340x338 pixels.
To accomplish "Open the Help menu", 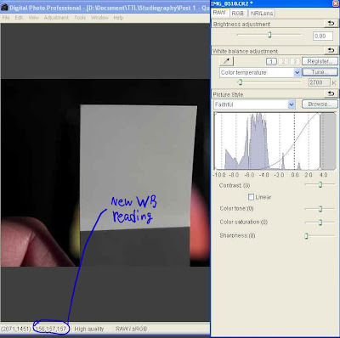I will point(118,18).
